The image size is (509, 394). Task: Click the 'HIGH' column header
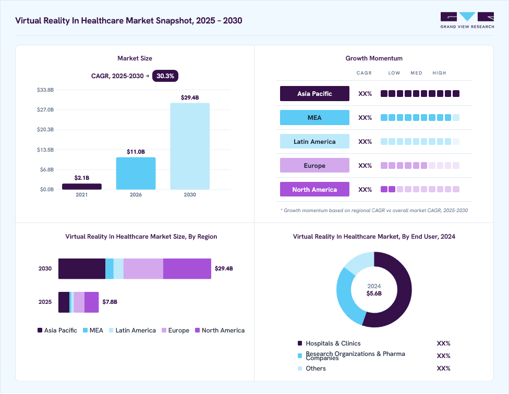(x=439, y=73)
